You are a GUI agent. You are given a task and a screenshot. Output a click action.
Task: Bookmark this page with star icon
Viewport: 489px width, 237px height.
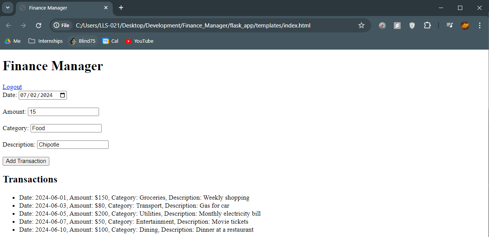[x=361, y=26]
